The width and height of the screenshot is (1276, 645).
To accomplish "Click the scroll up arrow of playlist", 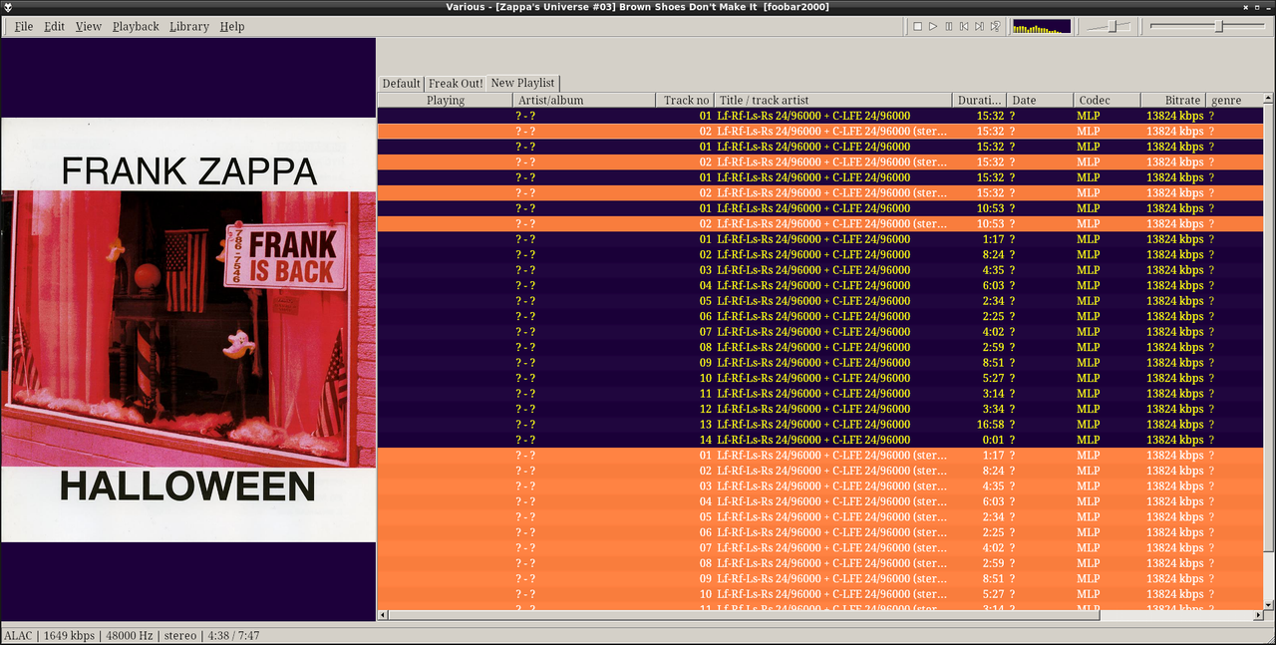I will (x=1269, y=99).
